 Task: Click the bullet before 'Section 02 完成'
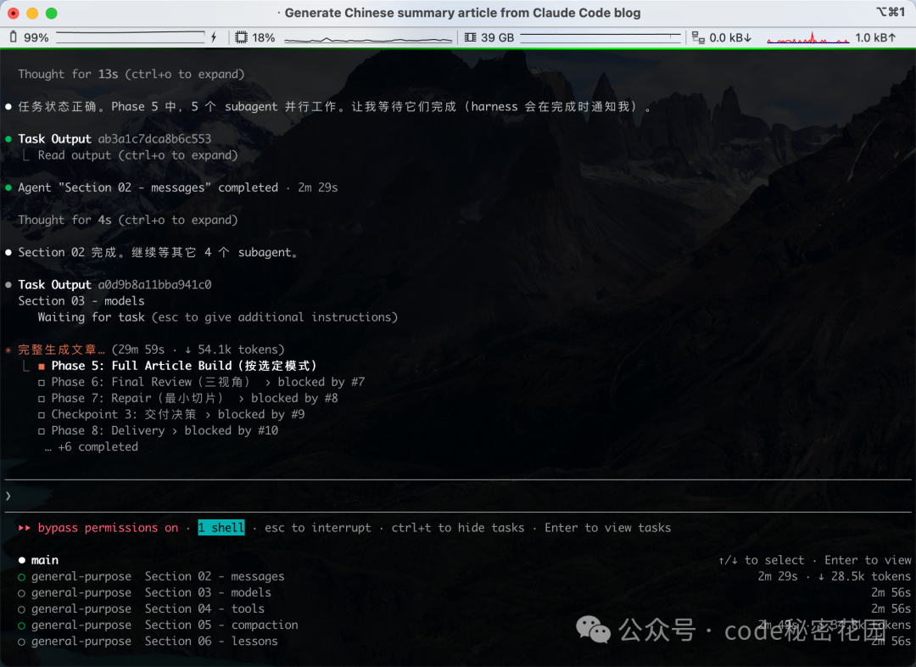pyautogui.click(x=8, y=253)
